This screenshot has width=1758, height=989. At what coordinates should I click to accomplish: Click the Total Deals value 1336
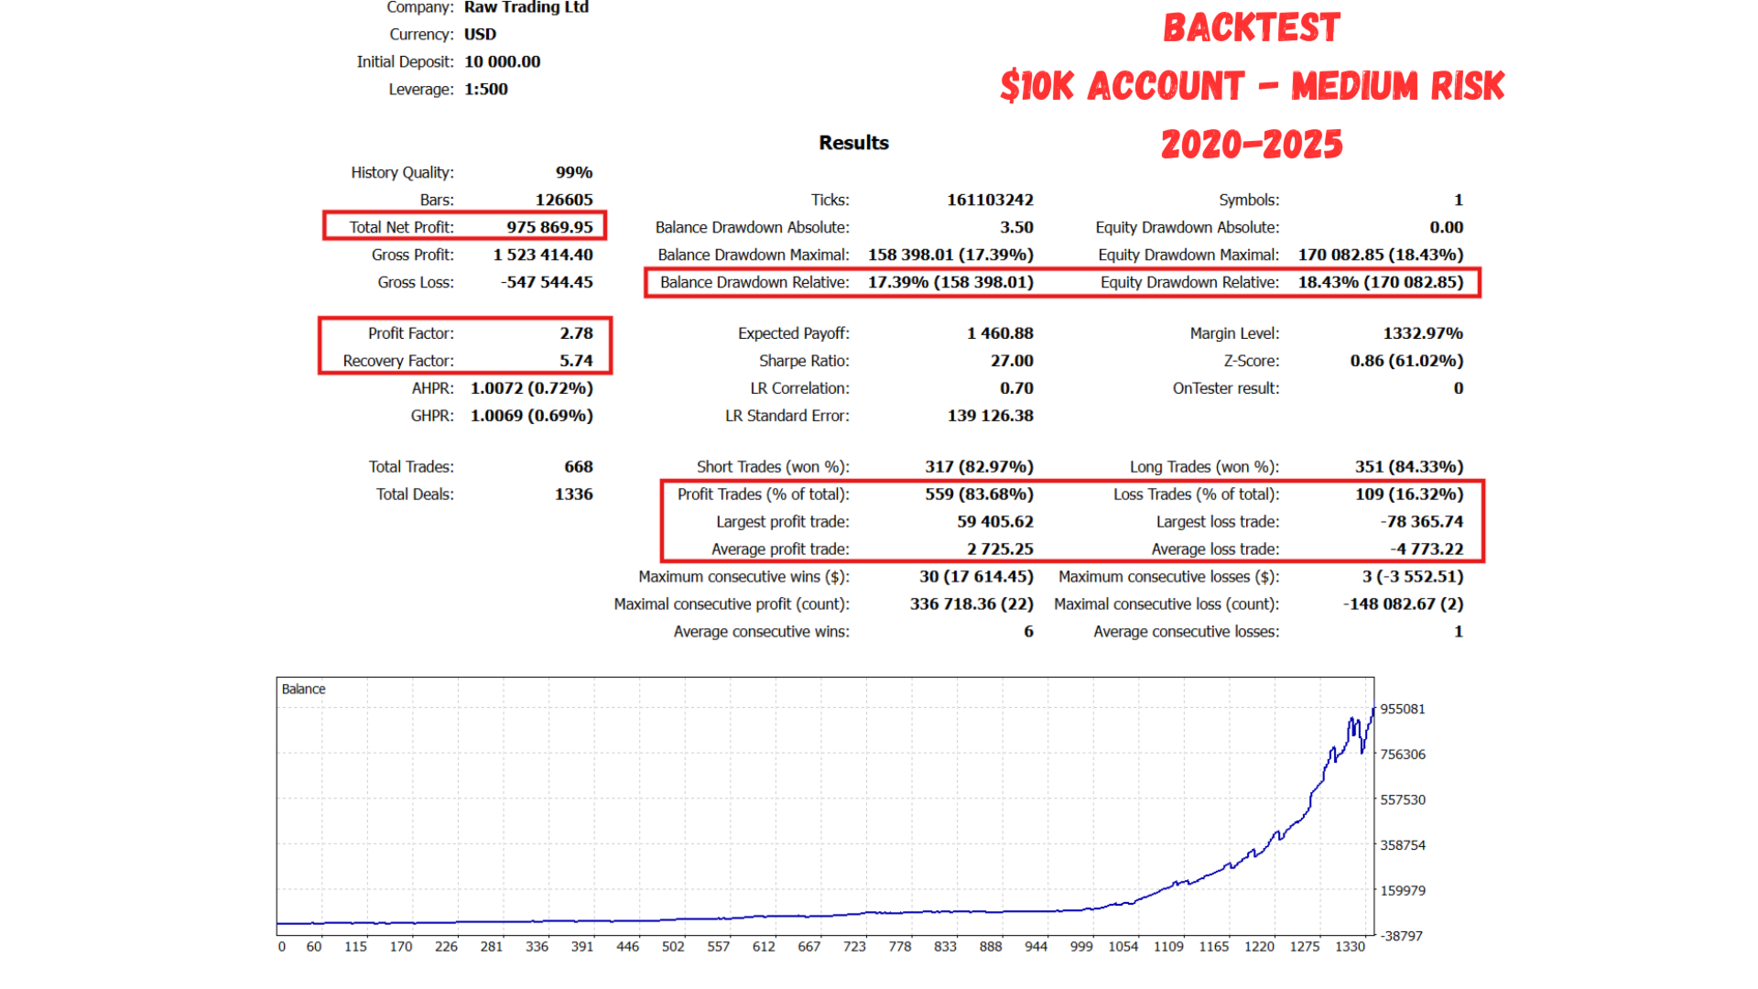574,494
